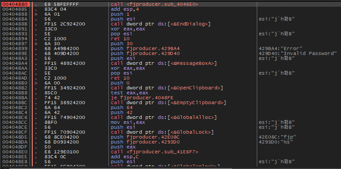Select the call to MessageBoxA instruction
Screen dimensions: 341x169
pyautogui.click(x=164, y=63)
